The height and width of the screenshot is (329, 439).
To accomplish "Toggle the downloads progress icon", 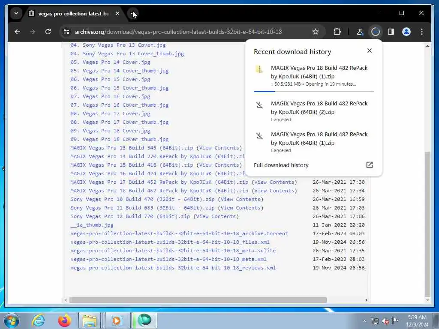I will click(376, 32).
